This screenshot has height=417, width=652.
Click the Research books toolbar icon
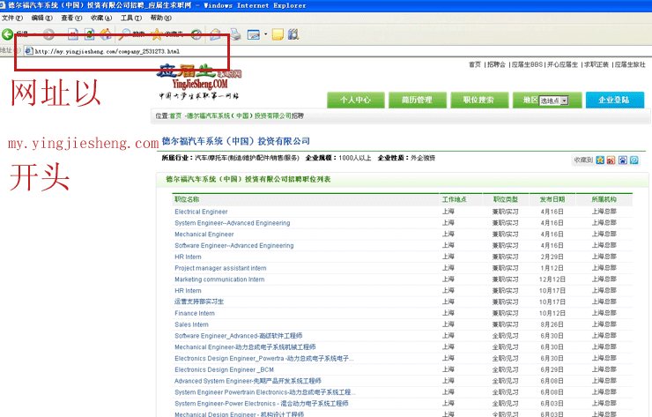coord(293,34)
